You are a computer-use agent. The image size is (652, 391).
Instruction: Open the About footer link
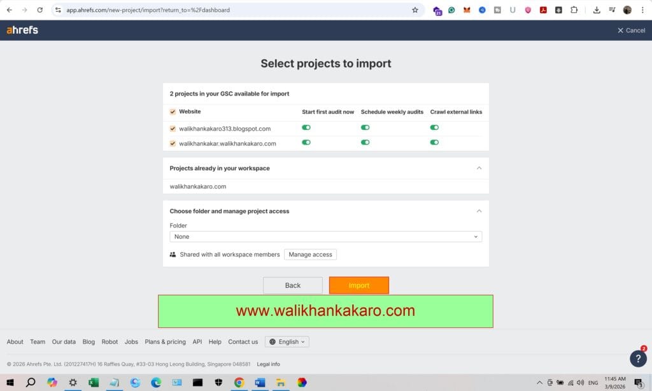pyautogui.click(x=15, y=341)
